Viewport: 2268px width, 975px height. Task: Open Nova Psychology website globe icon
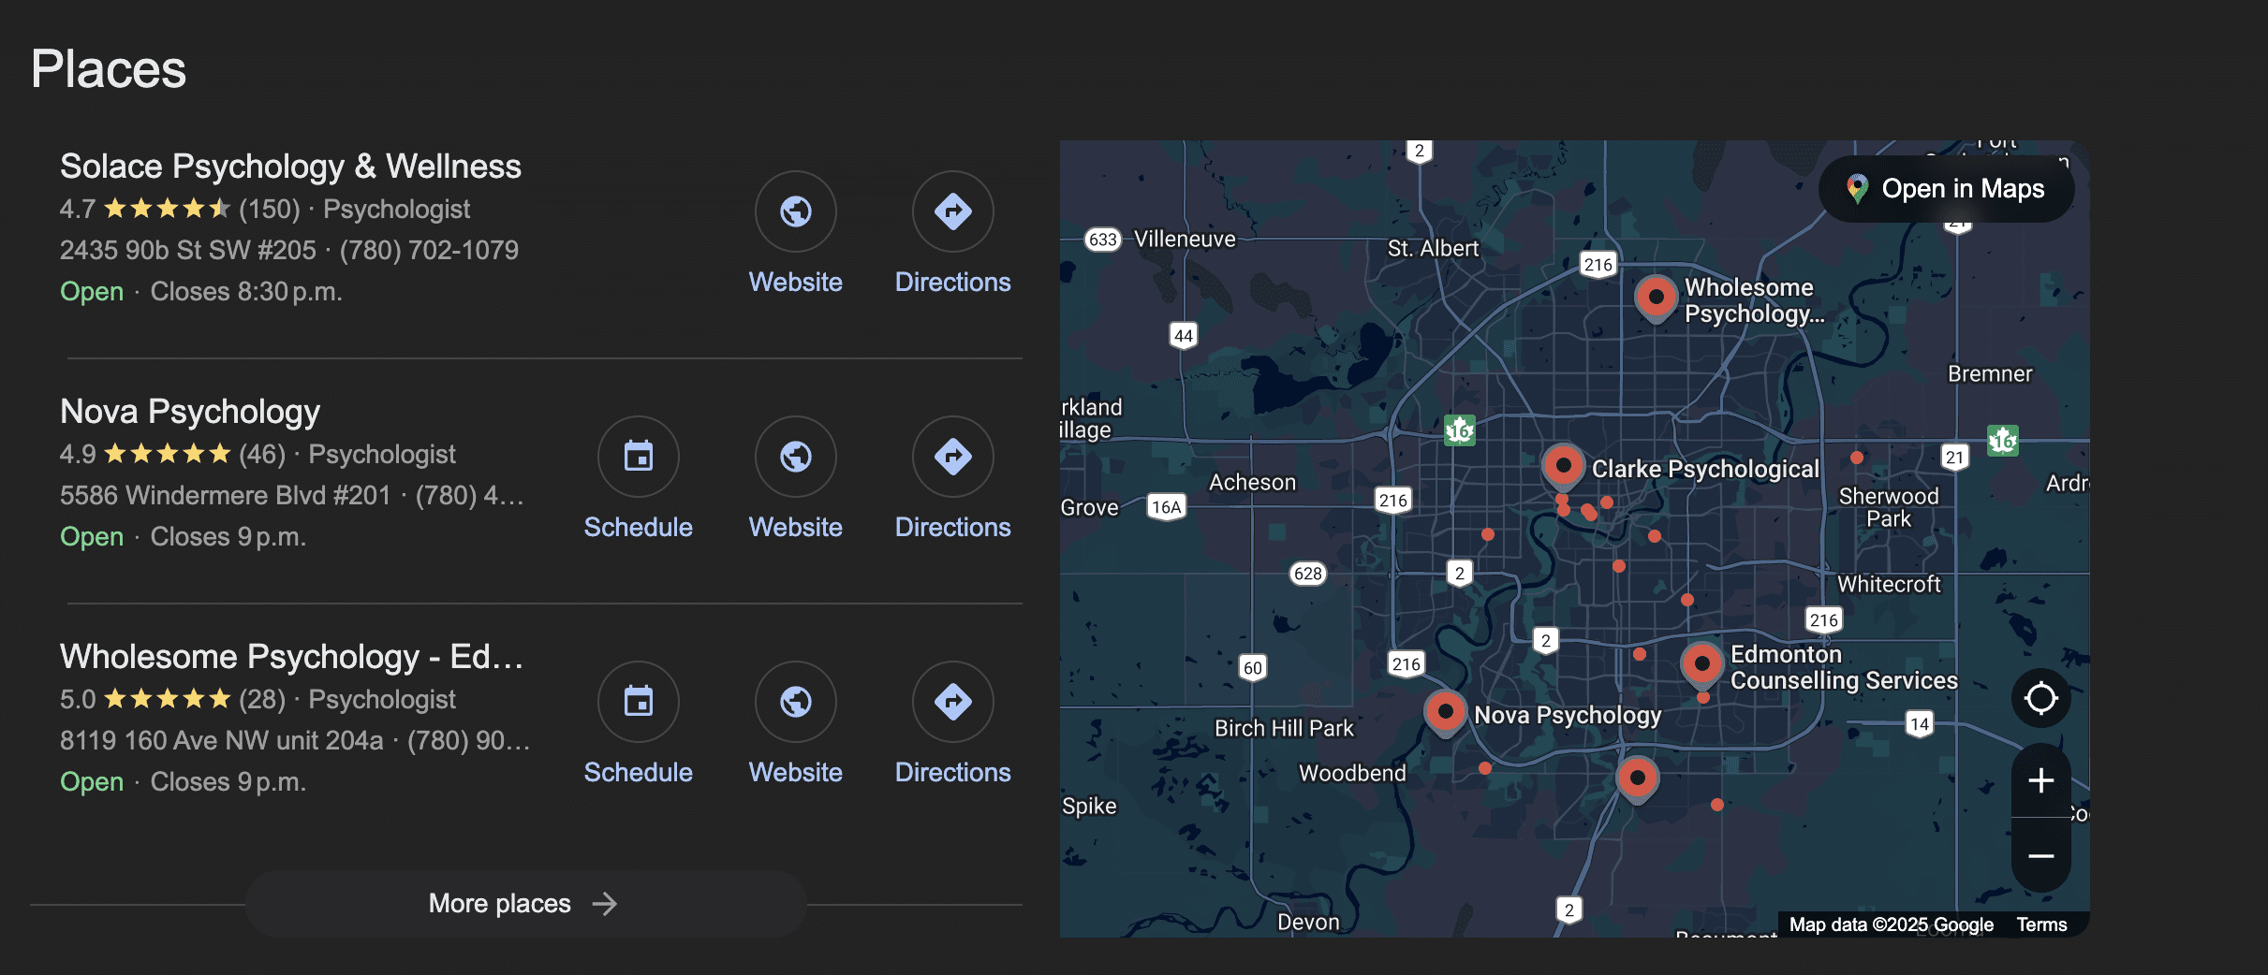point(796,457)
